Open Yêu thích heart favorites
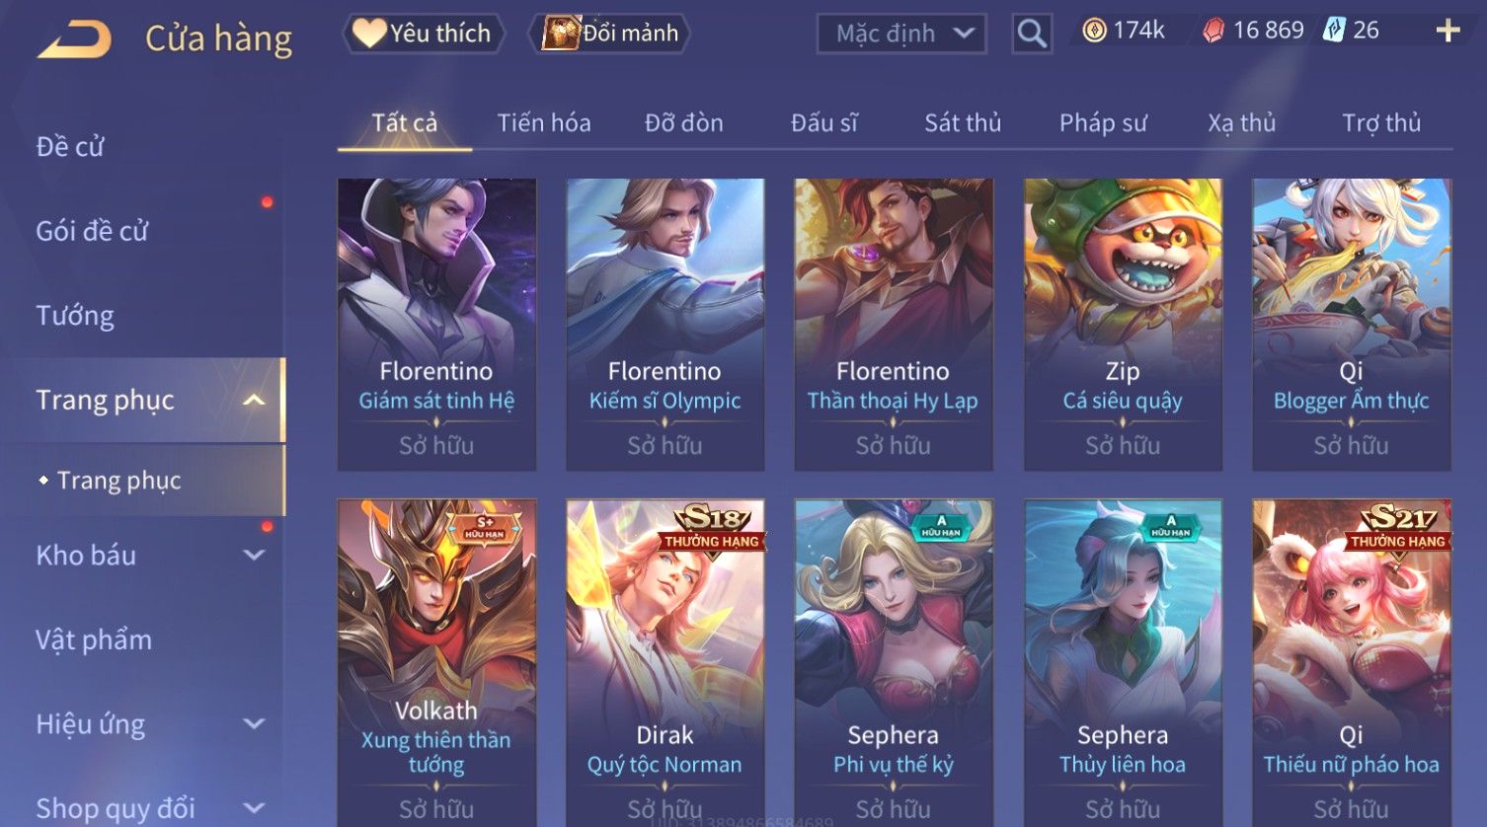This screenshot has width=1487, height=827. (x=370, y=34)
